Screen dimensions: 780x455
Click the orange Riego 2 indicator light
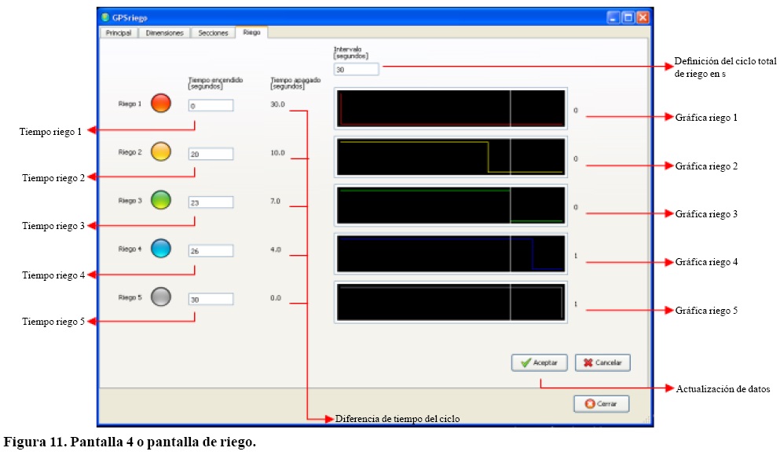point(160,152)
